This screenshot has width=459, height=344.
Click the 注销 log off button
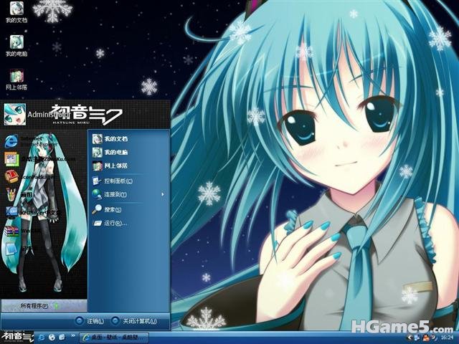tap(90, 321)
